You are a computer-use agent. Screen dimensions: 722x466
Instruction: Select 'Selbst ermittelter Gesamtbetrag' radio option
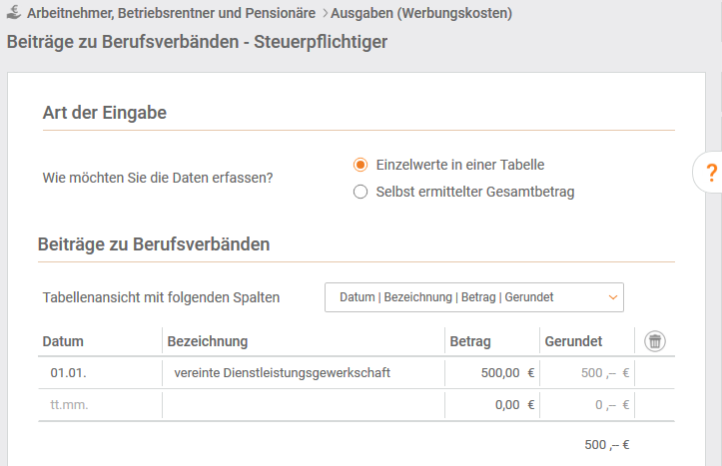click(x=361, y=192)
